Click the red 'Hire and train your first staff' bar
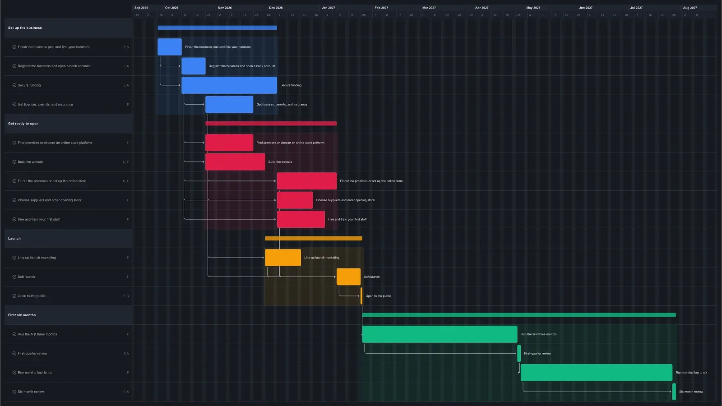The height and width of the screenshot is (406, 722). pos(301,220)
